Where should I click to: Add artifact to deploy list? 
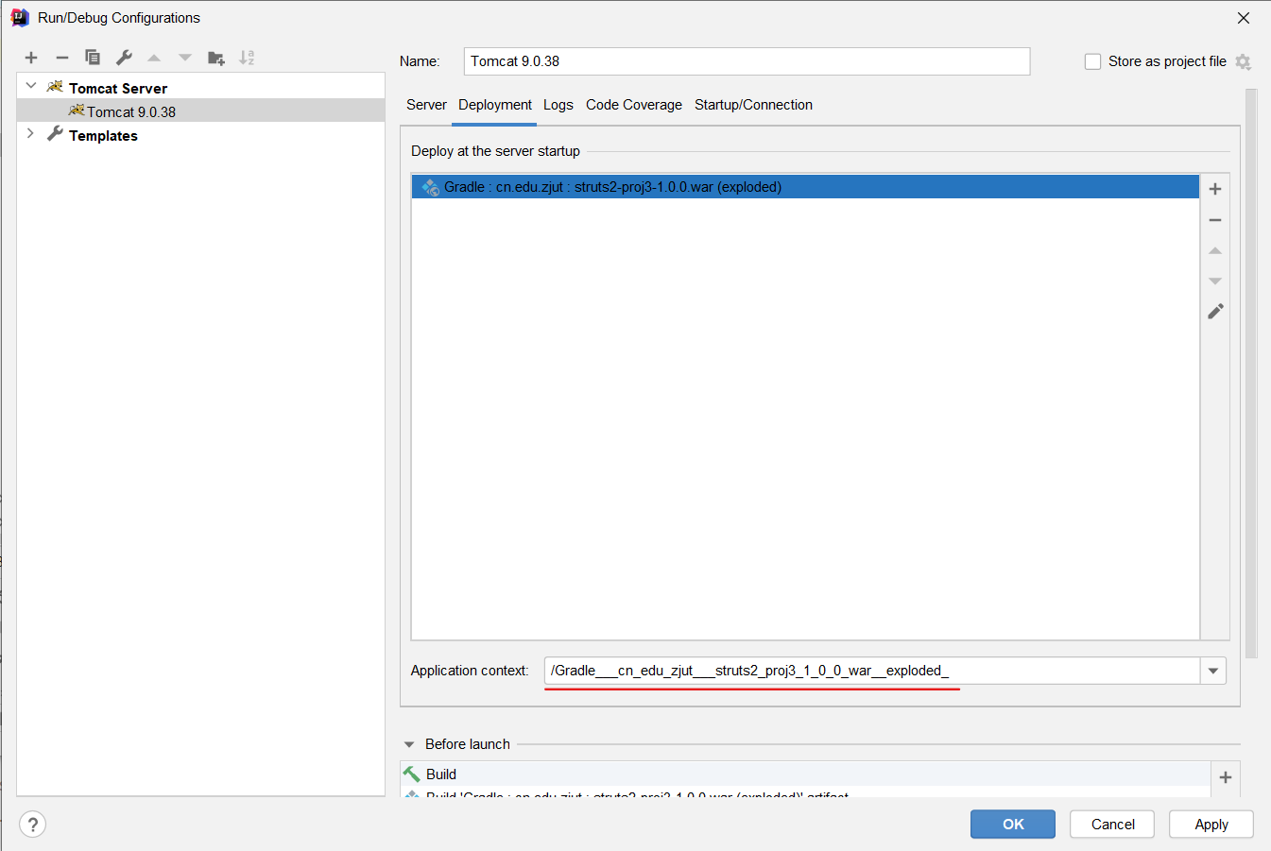coord(1215,189)
